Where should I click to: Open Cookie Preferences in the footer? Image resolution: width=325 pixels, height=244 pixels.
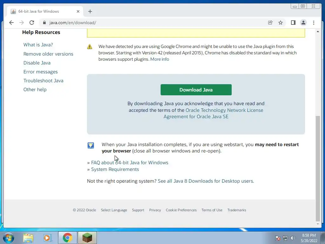(x=181, y=210)
